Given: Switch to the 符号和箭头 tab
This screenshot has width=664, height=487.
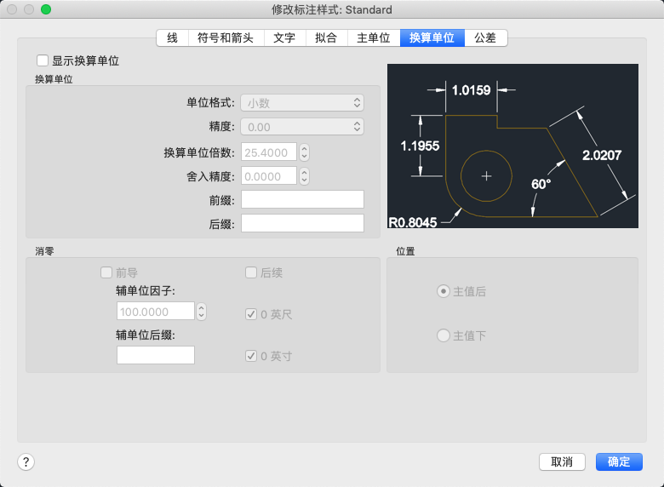Looking at the screenshot, I should pyautogui.click(x=226, y=37).
